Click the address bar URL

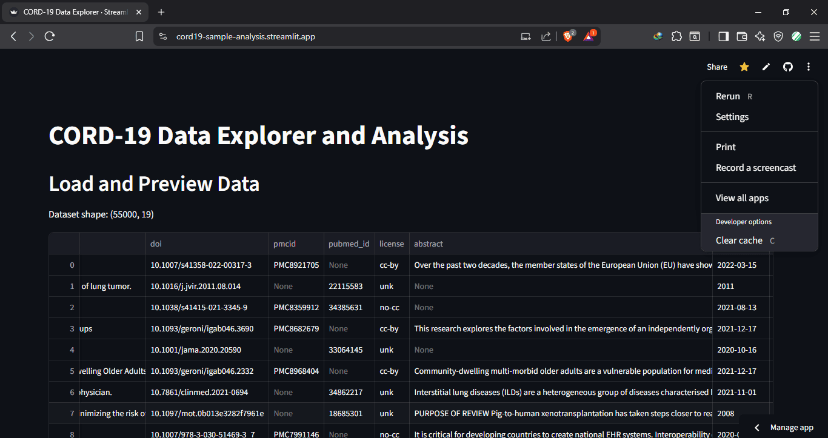[245, 36]
